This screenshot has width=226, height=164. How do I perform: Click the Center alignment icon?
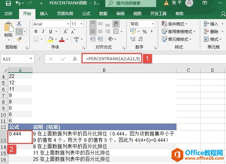(x=100, y=31)
